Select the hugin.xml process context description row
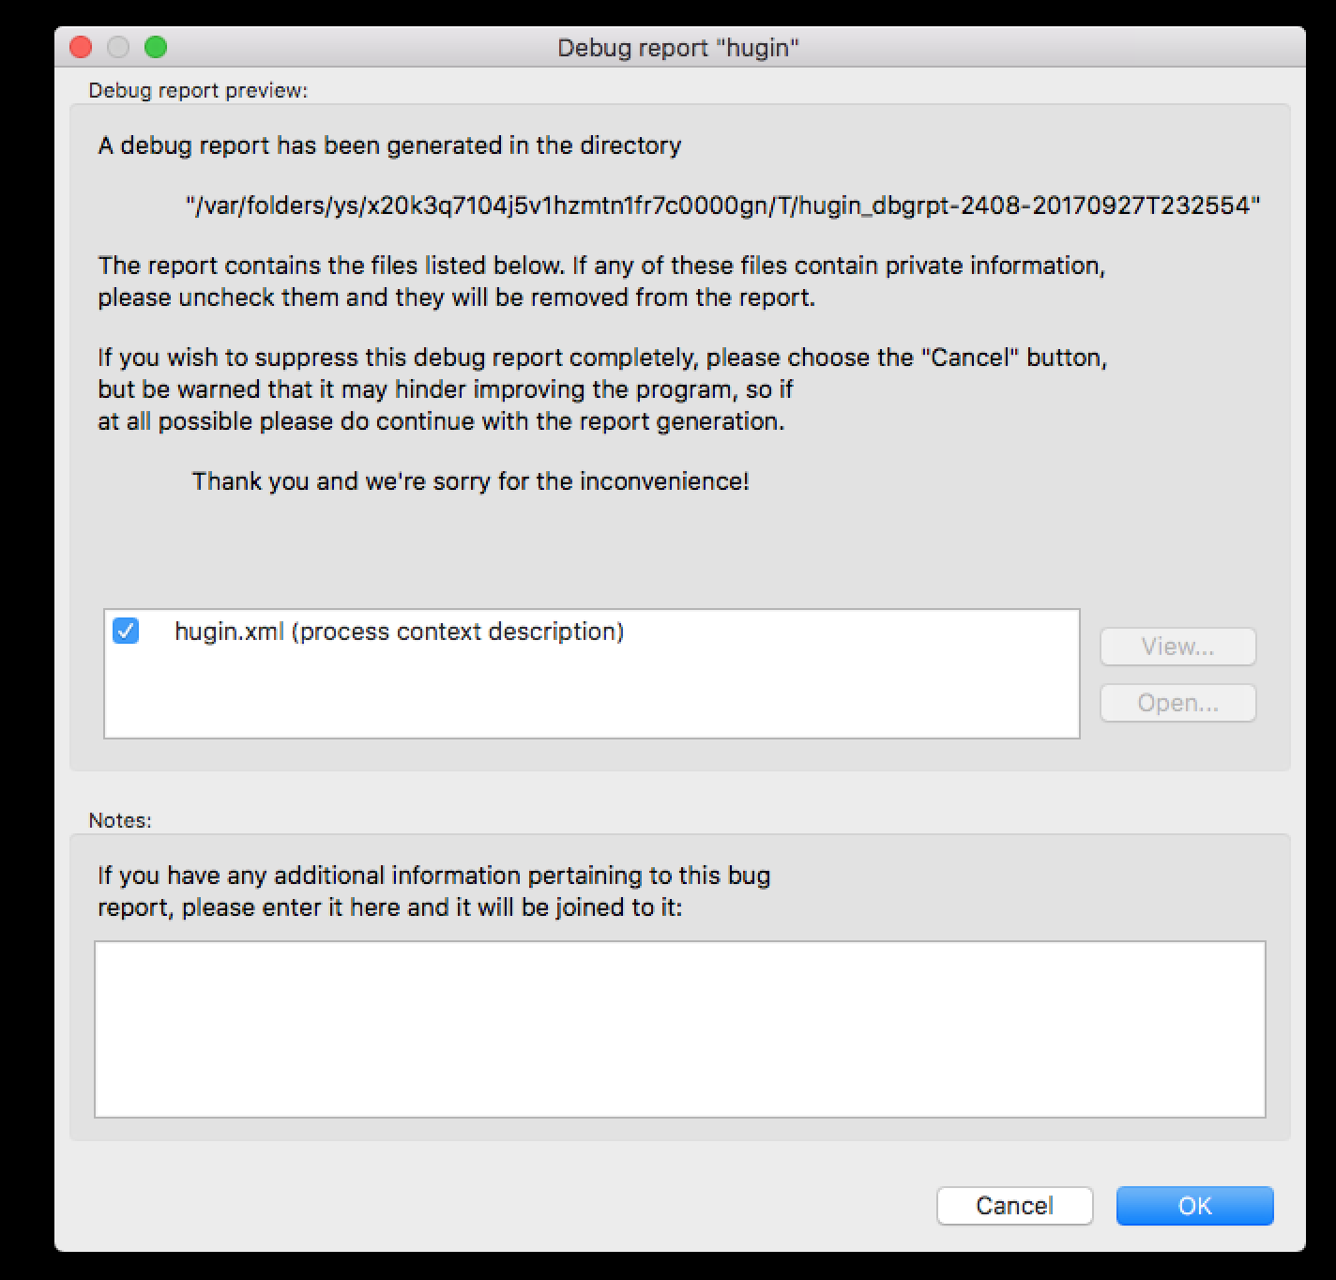The height and width of the screenshot is (1280, 1336). coord(399,632)
